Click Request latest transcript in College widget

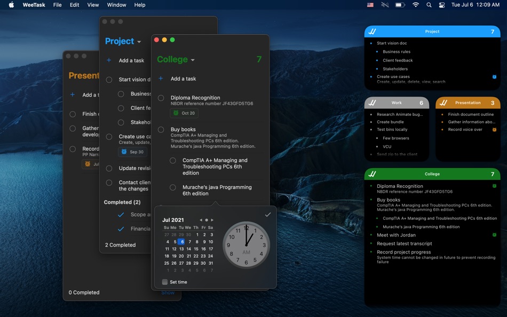404,243
